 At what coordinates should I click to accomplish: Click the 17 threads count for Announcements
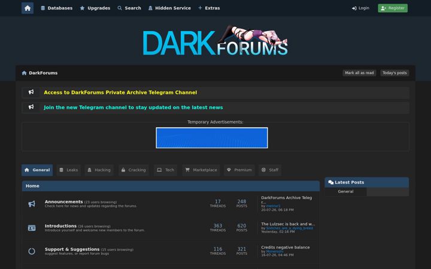point(218,203)
